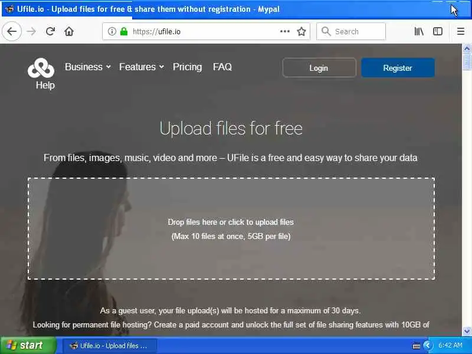Expand hidden tray icons arrow

(427, 345)
